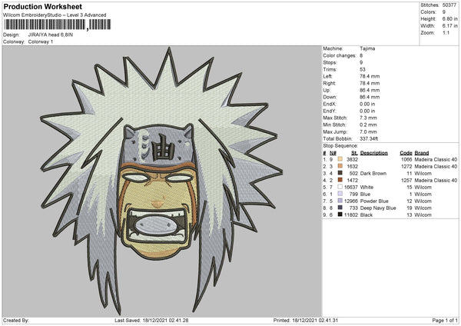Click the stitch count 11802 for Black
Image resolution: width=461 pixels, height=326 pixels.
tap(351, 215)
